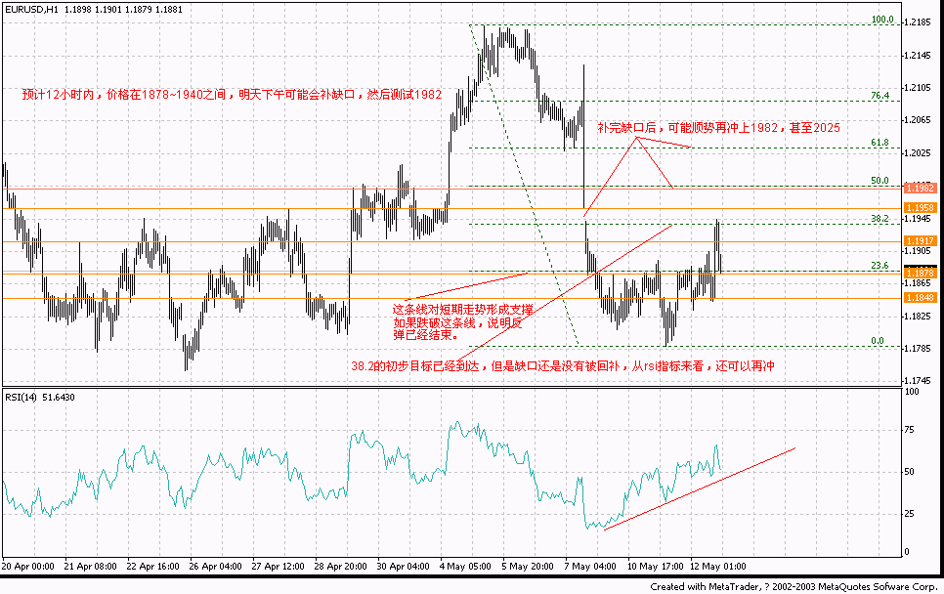The height and width of the screenshot is (594, 944).
Task: Click the 1.2185 price axis value
Action: (920, 22)
